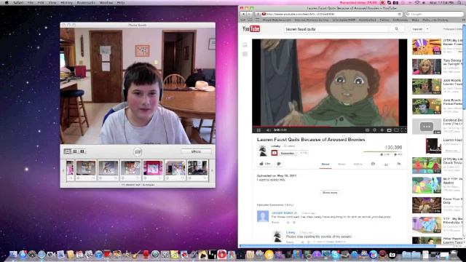Open the Help menu in menu bar
This screenshot has height=262, width=466.
121,2
